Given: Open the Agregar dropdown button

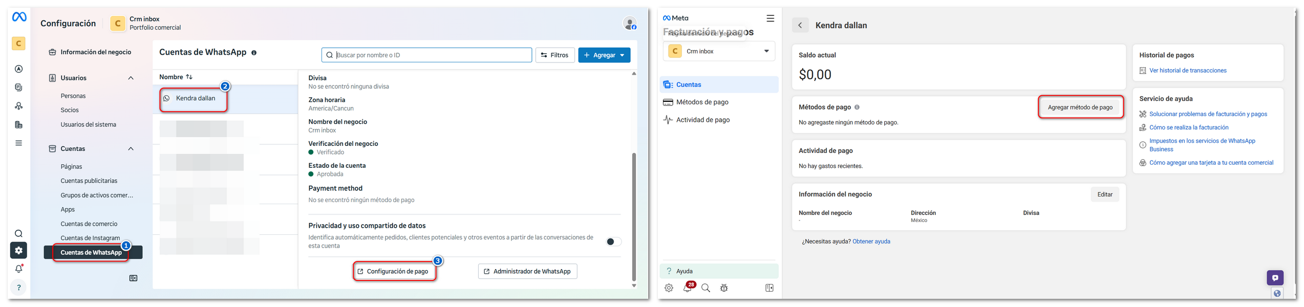Looking at the screenshot, I should [x=604, y=55].
